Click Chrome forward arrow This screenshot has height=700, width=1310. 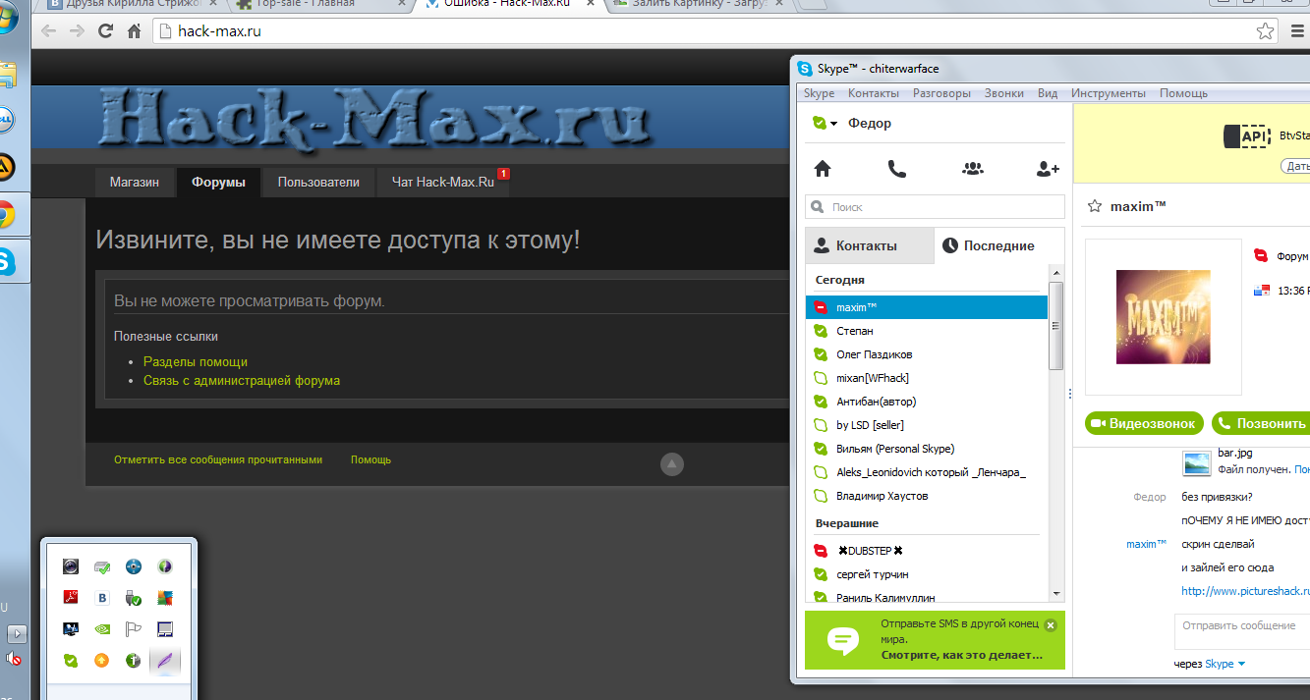77,31
